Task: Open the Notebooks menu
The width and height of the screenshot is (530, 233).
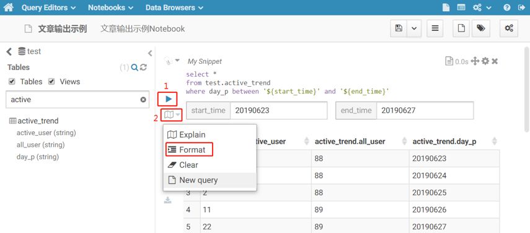Action: point(110,7)
